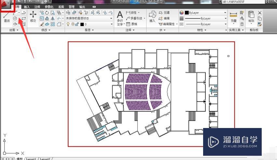Click the Freeze selected layer icon
The height and width of the screenshot is (160, 277).
[104, 13]
